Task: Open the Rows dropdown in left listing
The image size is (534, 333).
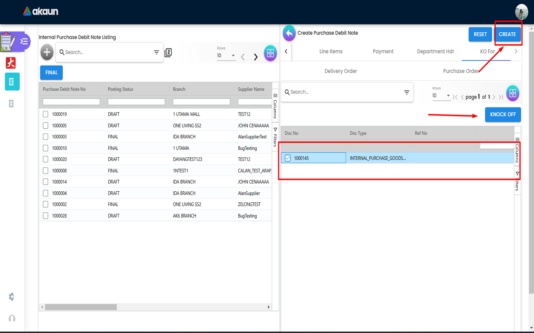Action: [x=226, y=55]
